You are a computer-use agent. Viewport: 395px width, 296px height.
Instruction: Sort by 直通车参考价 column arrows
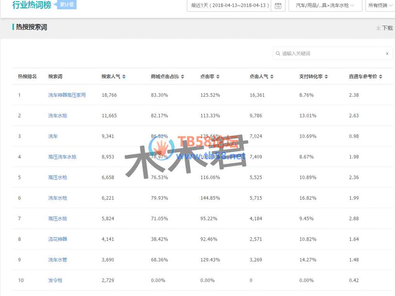(381, 77)
